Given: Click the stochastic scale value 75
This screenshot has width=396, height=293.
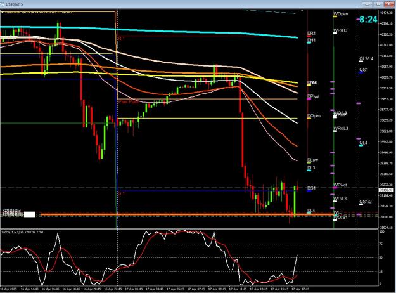Looking at the screenshot, I should pos(382,244).
